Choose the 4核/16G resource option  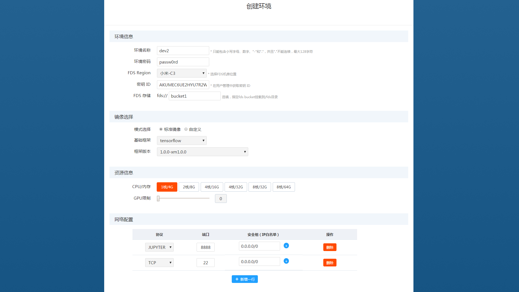(212, 187)
